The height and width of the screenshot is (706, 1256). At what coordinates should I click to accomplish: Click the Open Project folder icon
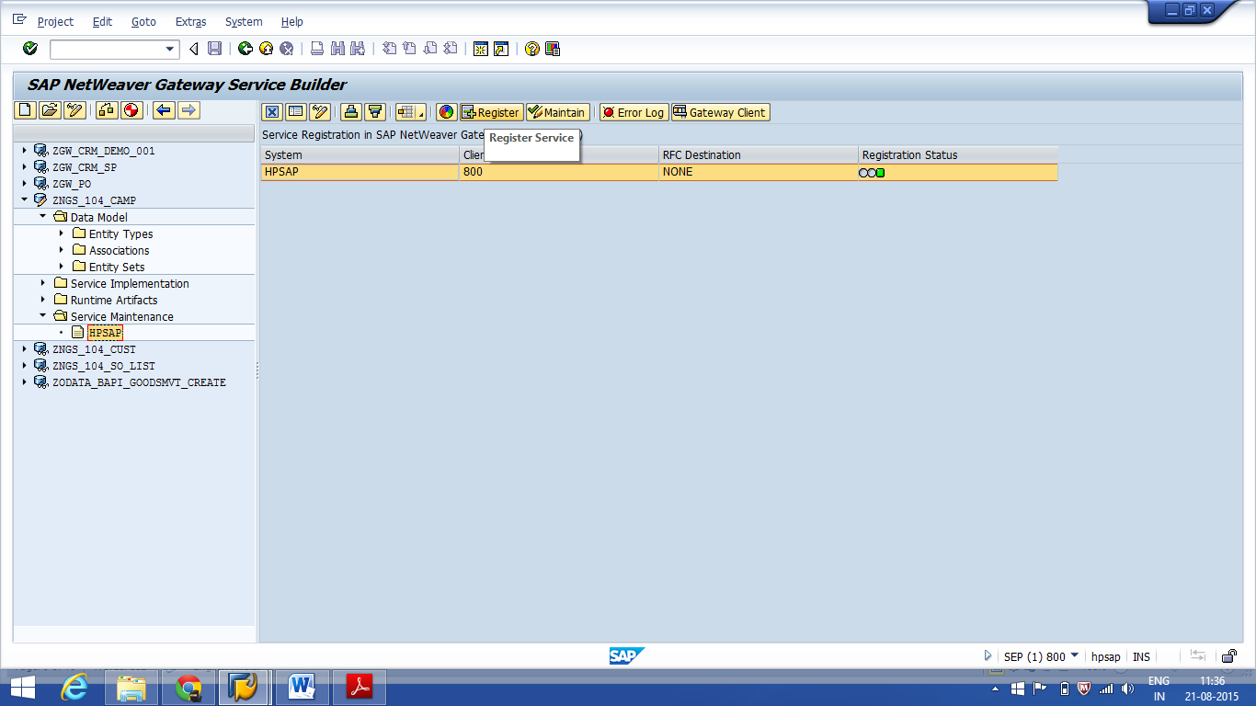coord(50,111)
